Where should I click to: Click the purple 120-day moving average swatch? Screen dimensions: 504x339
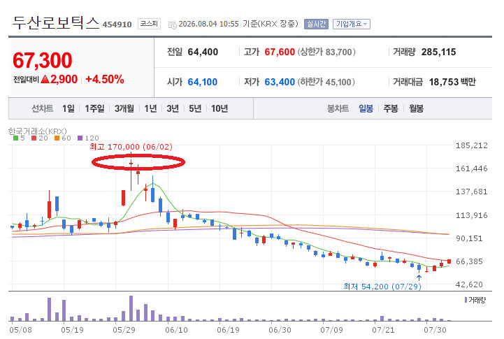[80, 138]
